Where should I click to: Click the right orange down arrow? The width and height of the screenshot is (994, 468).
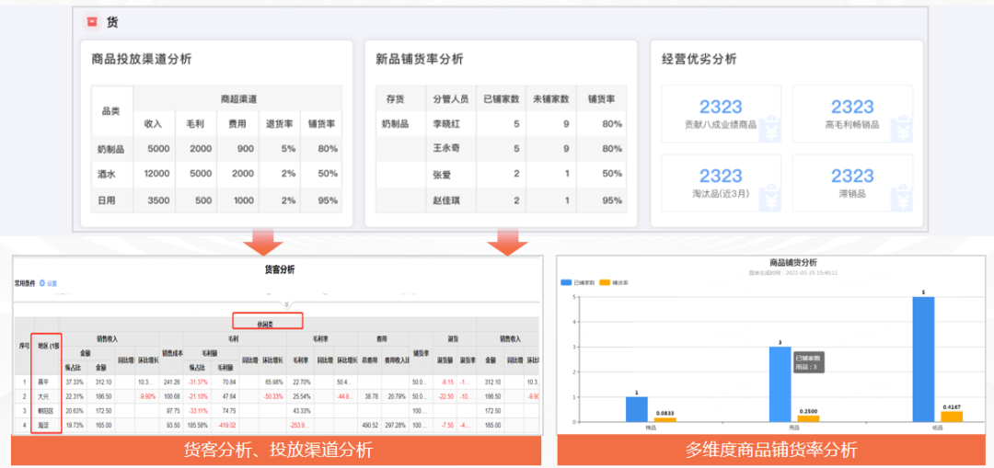coord(506,243)
